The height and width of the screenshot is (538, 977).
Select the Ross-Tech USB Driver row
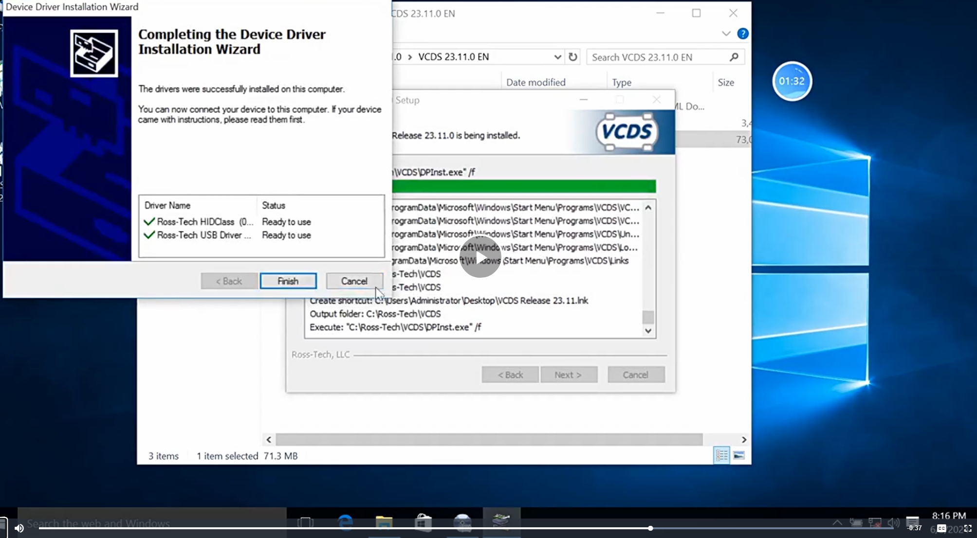(227, 235)
